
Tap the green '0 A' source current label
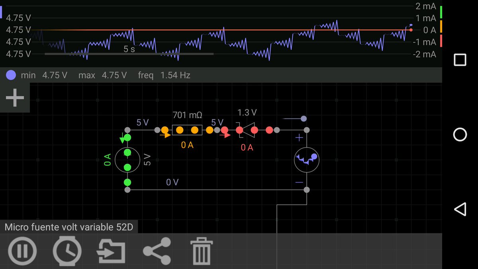(108, 160)
